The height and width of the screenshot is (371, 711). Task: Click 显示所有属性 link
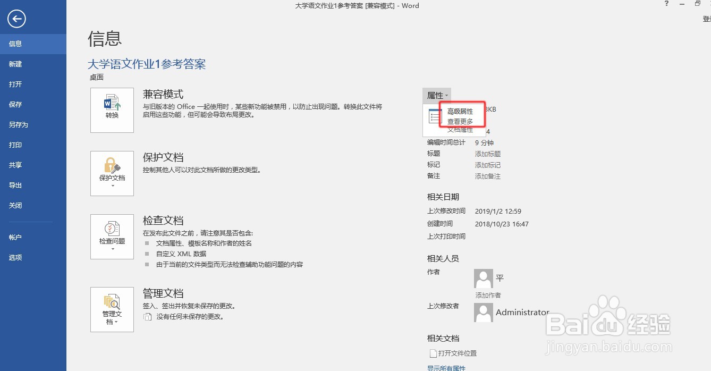446,368
